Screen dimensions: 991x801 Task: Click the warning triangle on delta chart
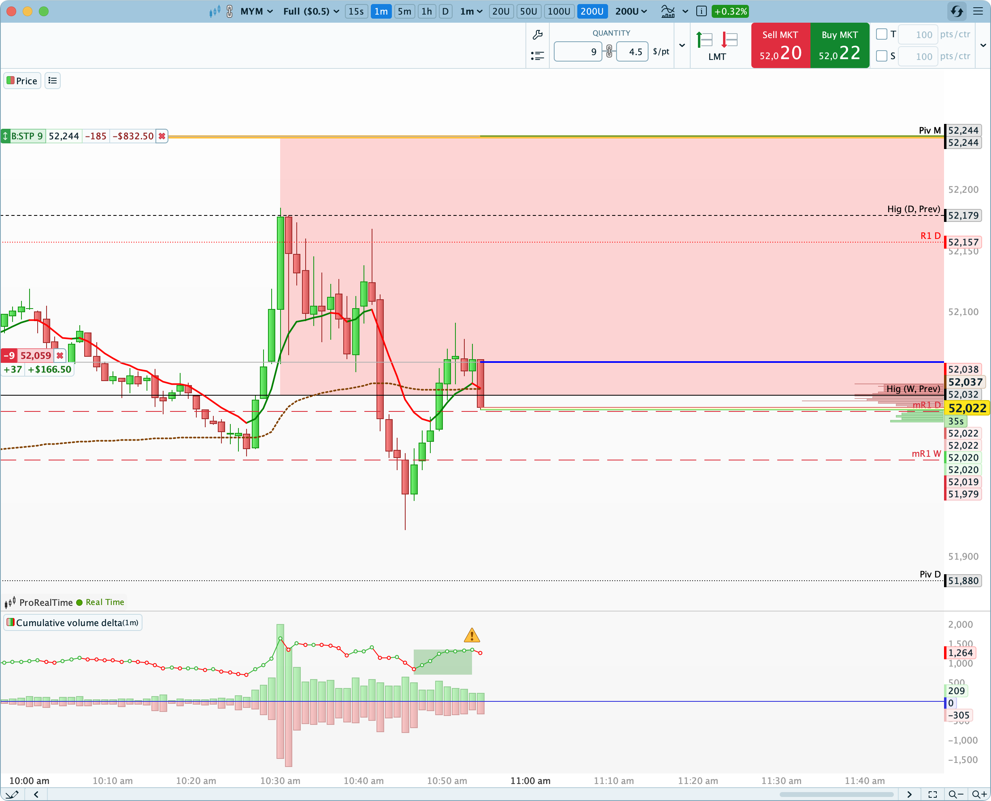click(472, 635)
